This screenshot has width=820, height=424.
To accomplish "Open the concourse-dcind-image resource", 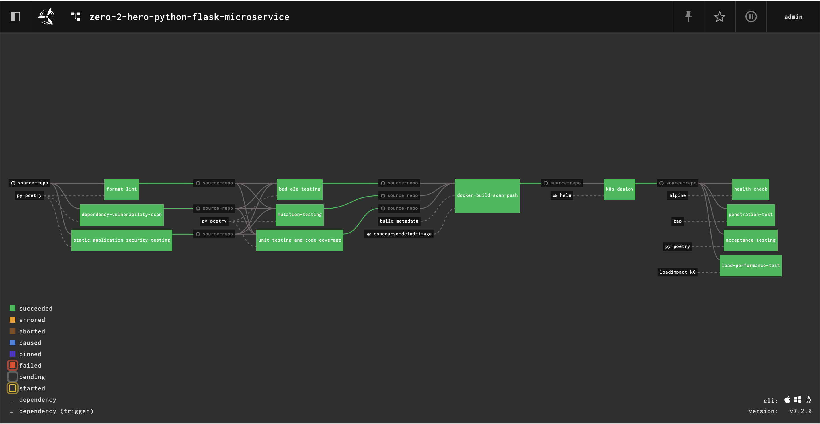I will (x=399, y=234).
